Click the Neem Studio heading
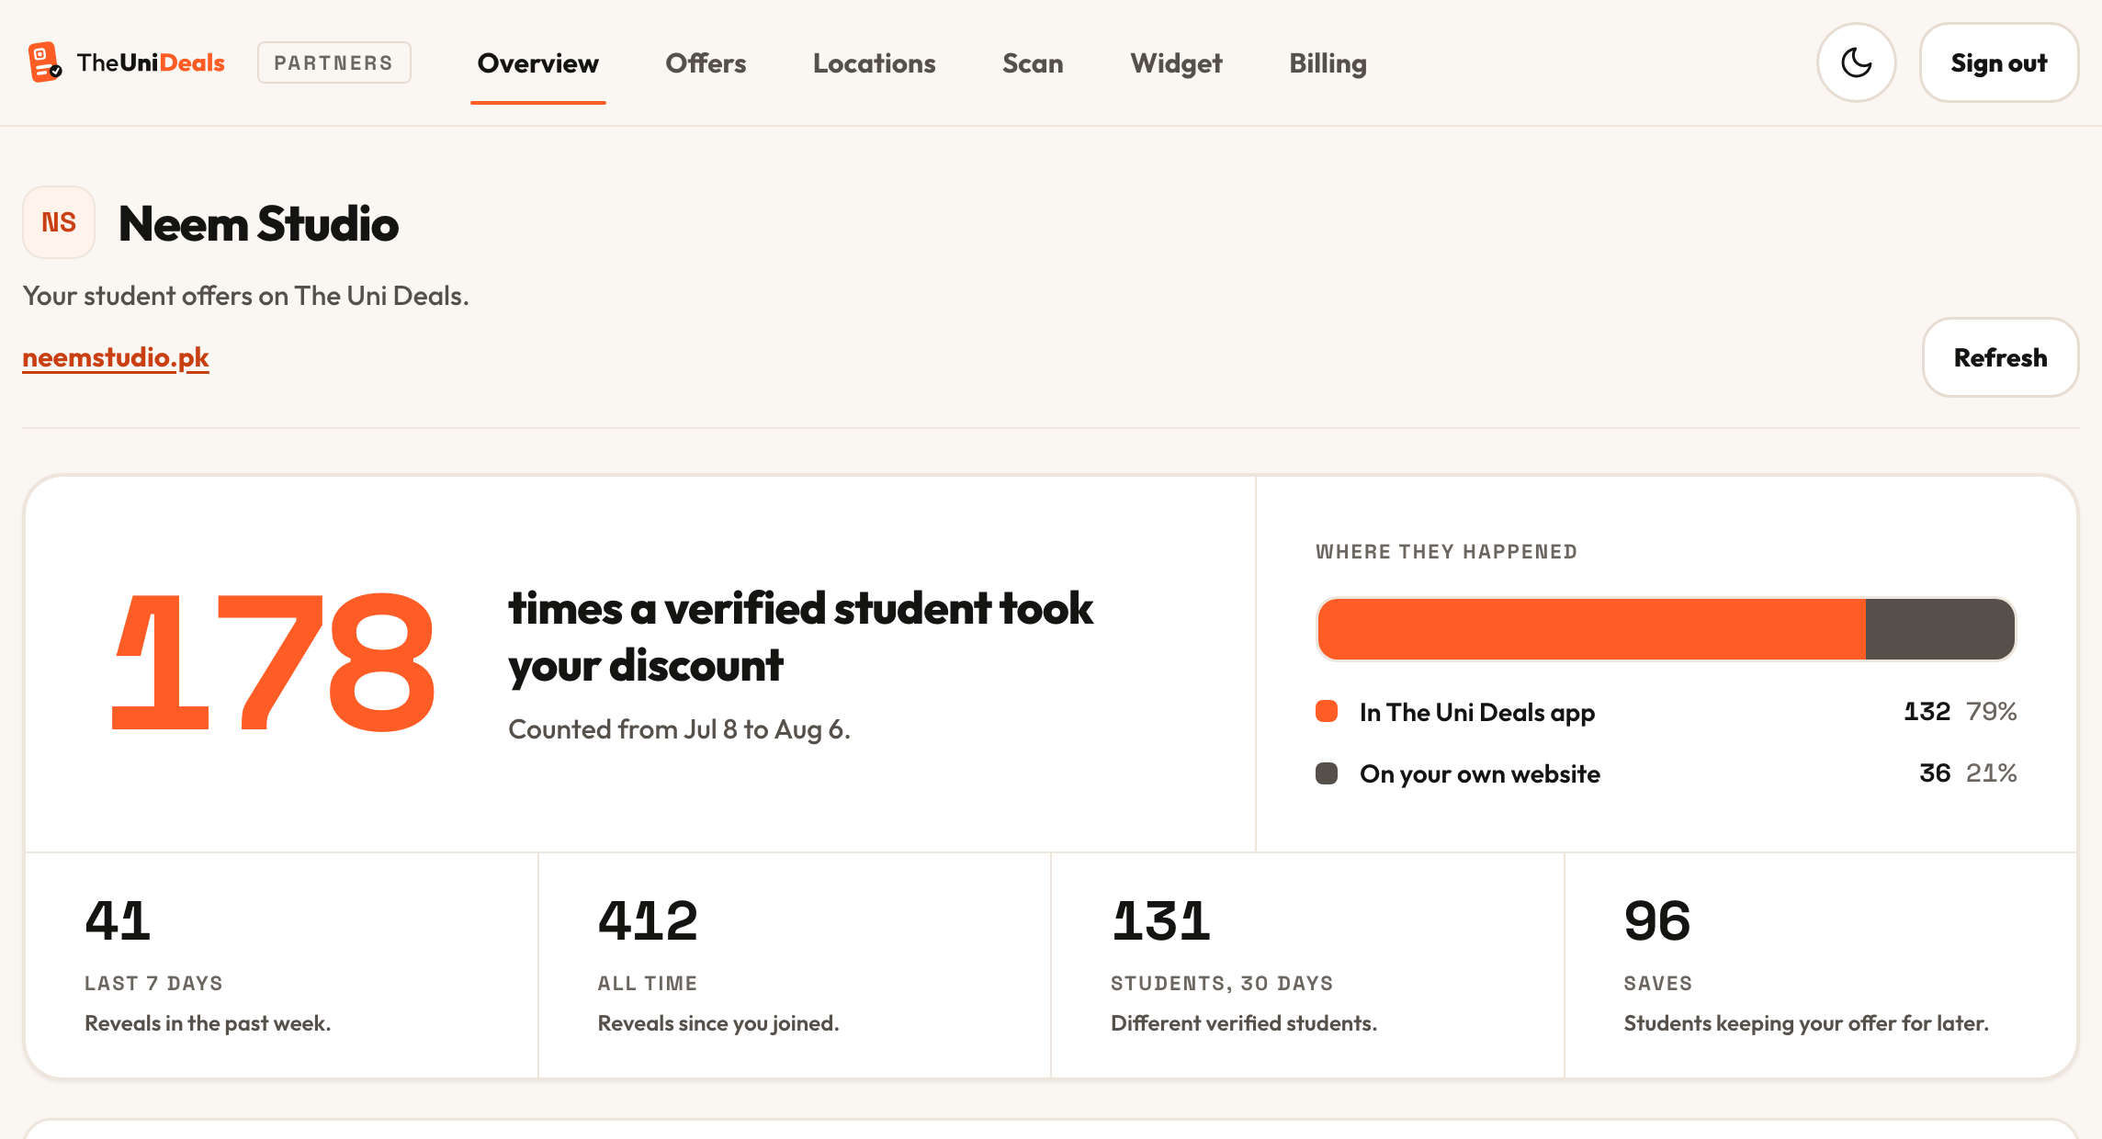2102x1139 pixels. coord(259,223)
